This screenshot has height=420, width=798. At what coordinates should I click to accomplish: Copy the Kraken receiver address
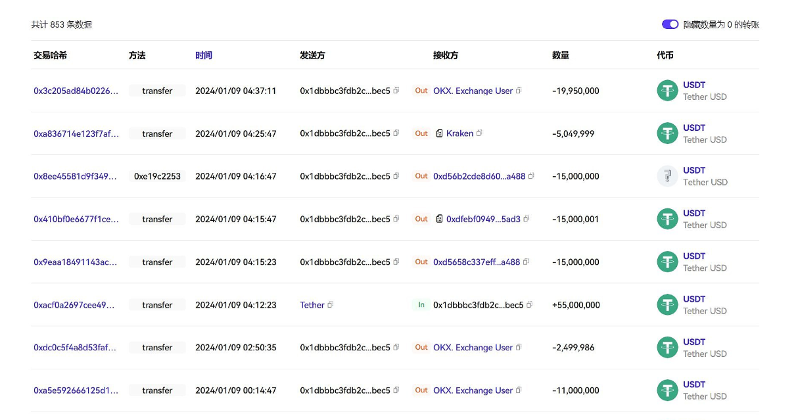479,133
